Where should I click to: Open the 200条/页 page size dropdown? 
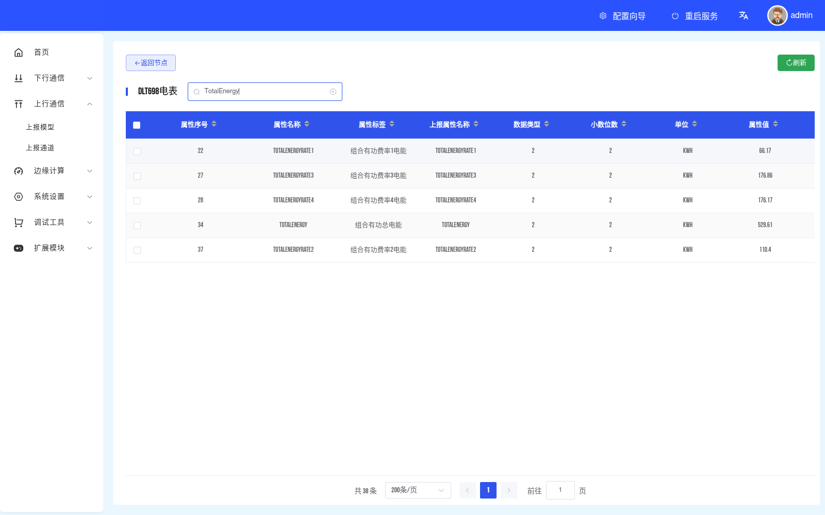(418, 490)
